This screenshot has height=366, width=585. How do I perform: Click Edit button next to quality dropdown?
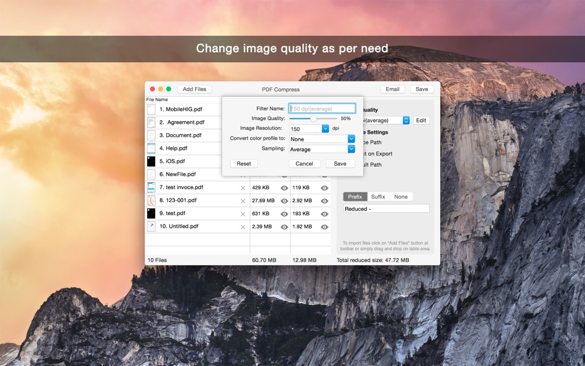pyautogui.click(x=421, y=120)
